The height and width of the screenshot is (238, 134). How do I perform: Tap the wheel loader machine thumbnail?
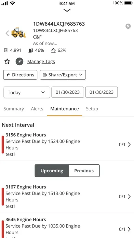click(19, 32)
